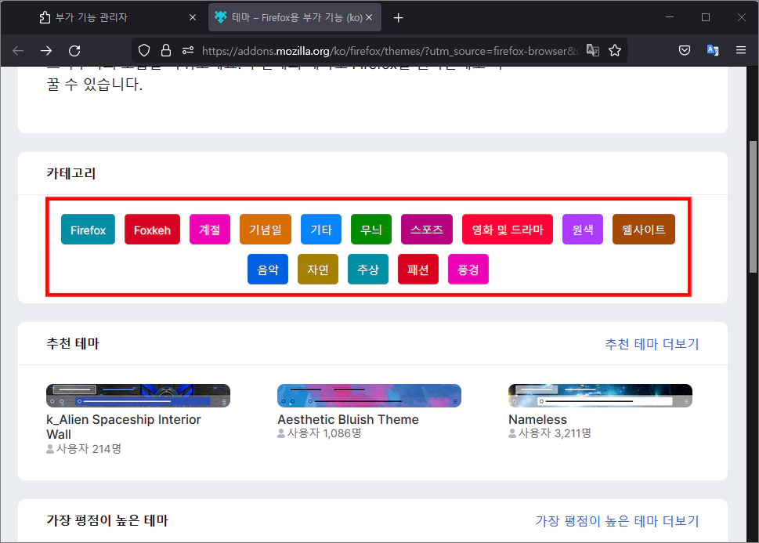Close the 테마 – Firefox용 부가 기능 tab
This screenshot has height=543, width=759.
pyautogui.click(x=369, y=17)
